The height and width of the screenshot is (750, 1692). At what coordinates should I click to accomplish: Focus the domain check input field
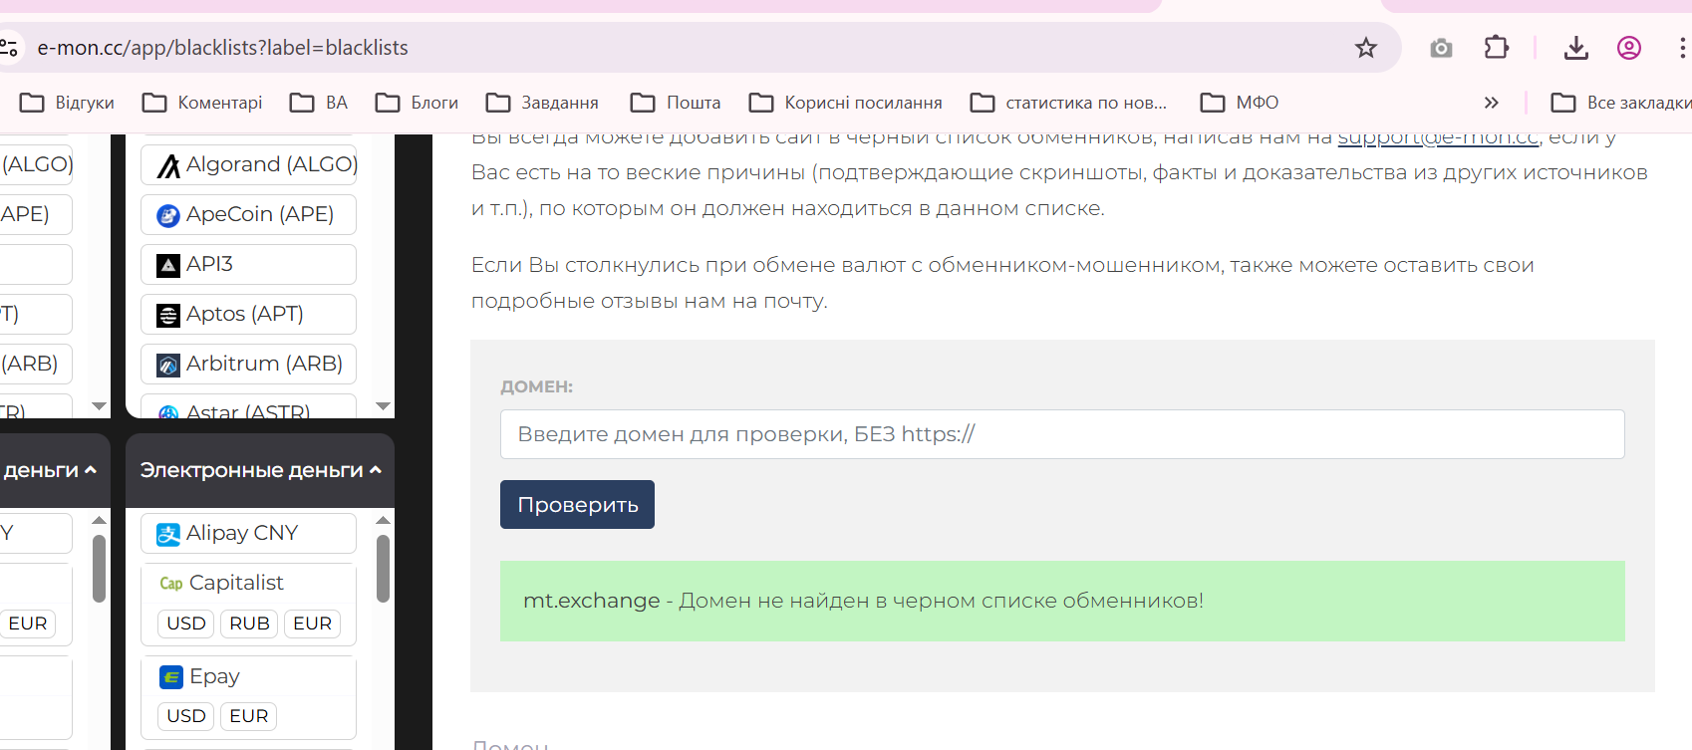1062,434
